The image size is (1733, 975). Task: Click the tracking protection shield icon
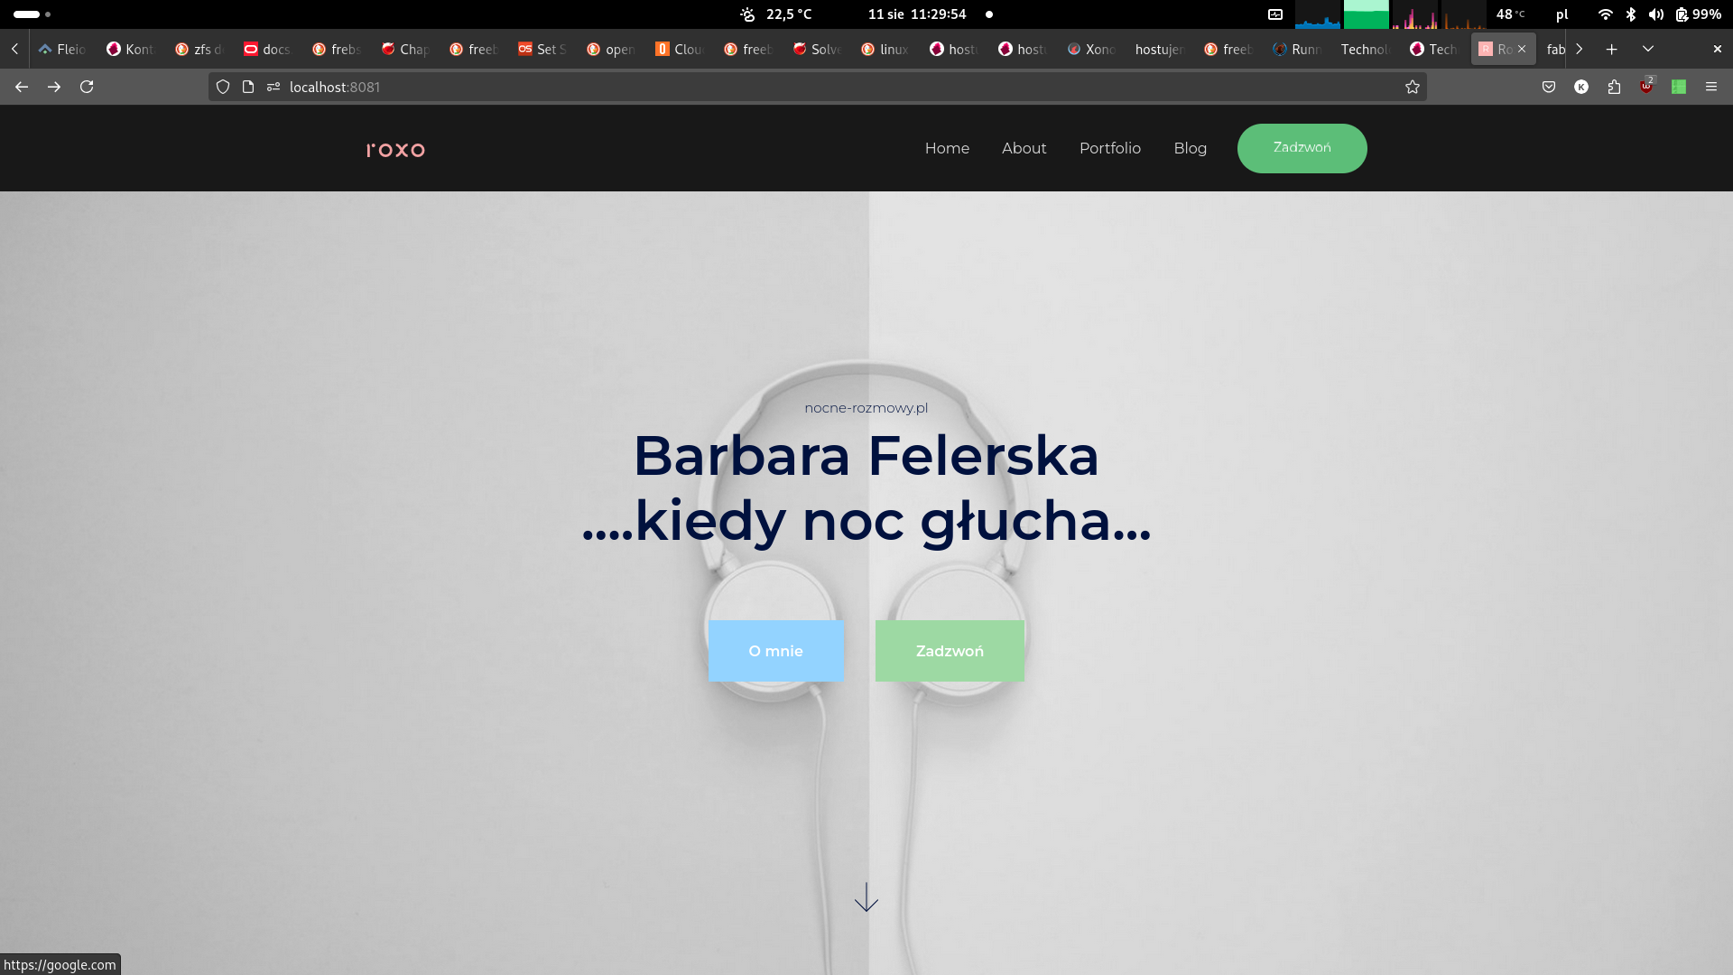point(223,87)
